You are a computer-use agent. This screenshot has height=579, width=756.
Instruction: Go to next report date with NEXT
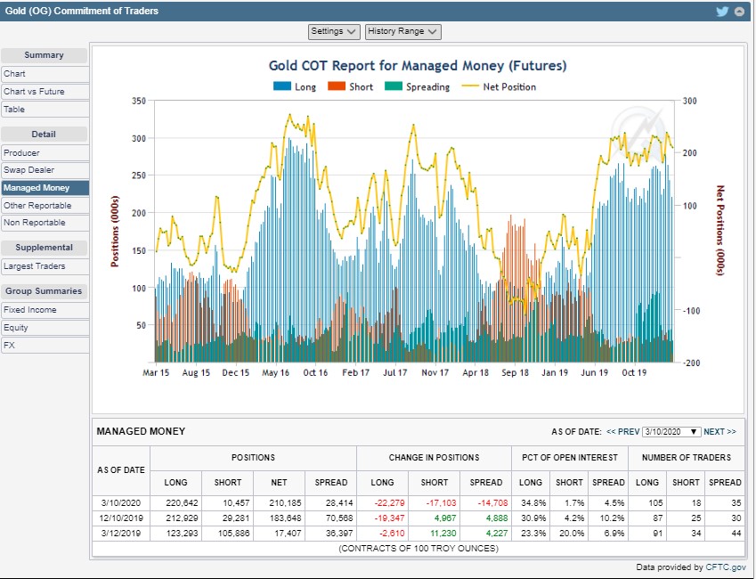pyautogui.click(x=719, y=432)
